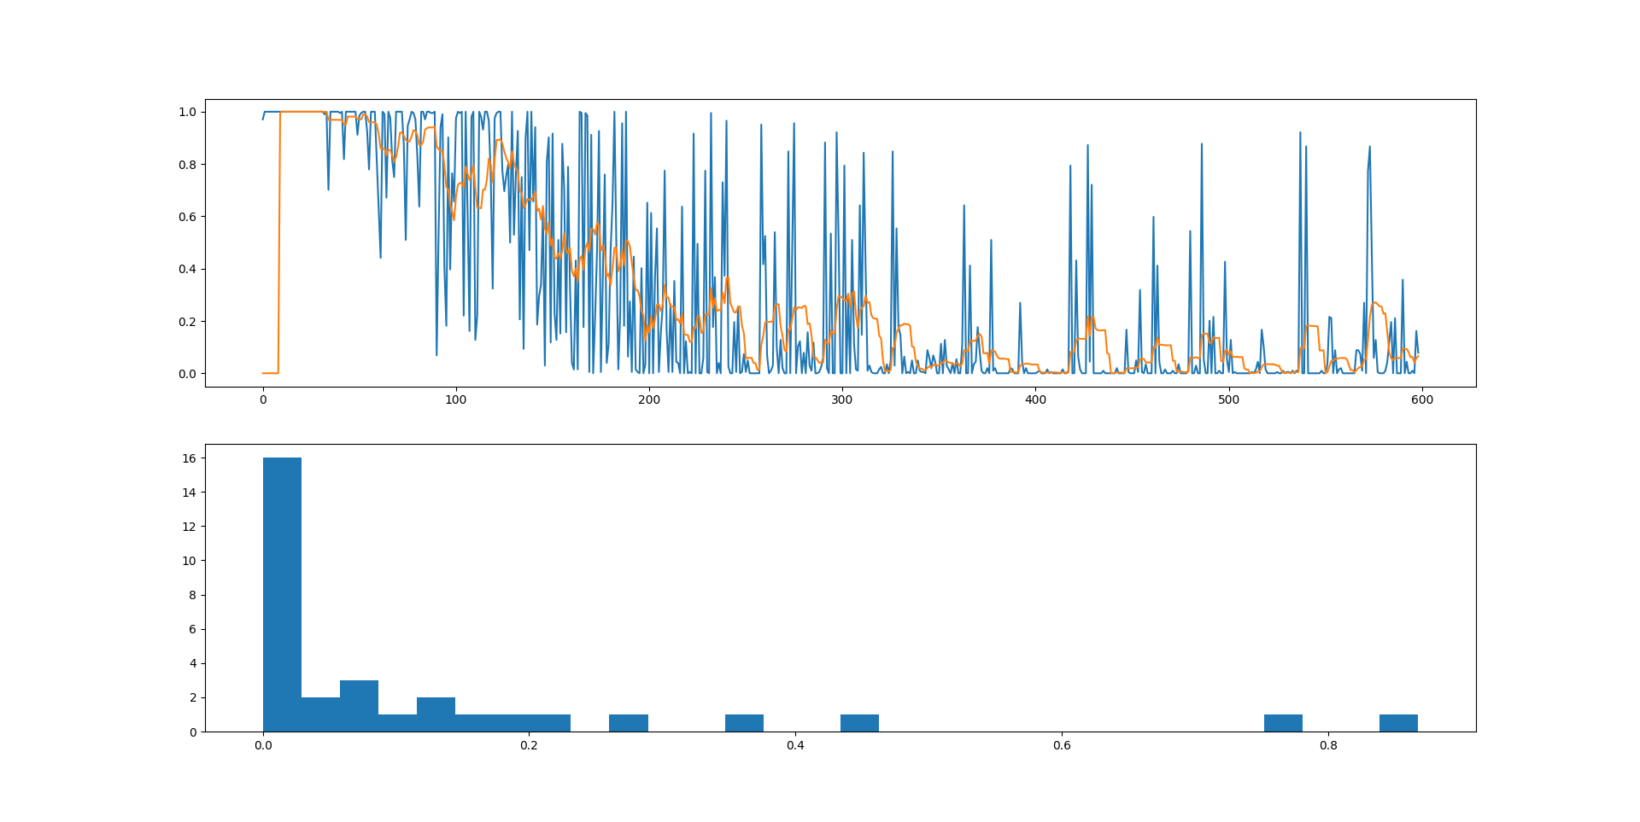Click the isolated histogram bar right of 0.4
This screenshot has height=822, width=1640.
(x=859, y=723)
